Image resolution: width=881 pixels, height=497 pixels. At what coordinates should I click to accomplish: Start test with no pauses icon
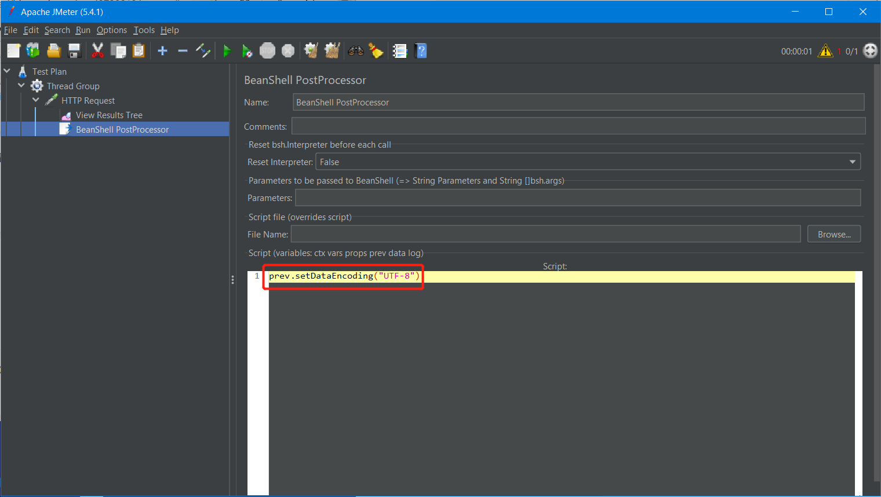coord(247,51)
